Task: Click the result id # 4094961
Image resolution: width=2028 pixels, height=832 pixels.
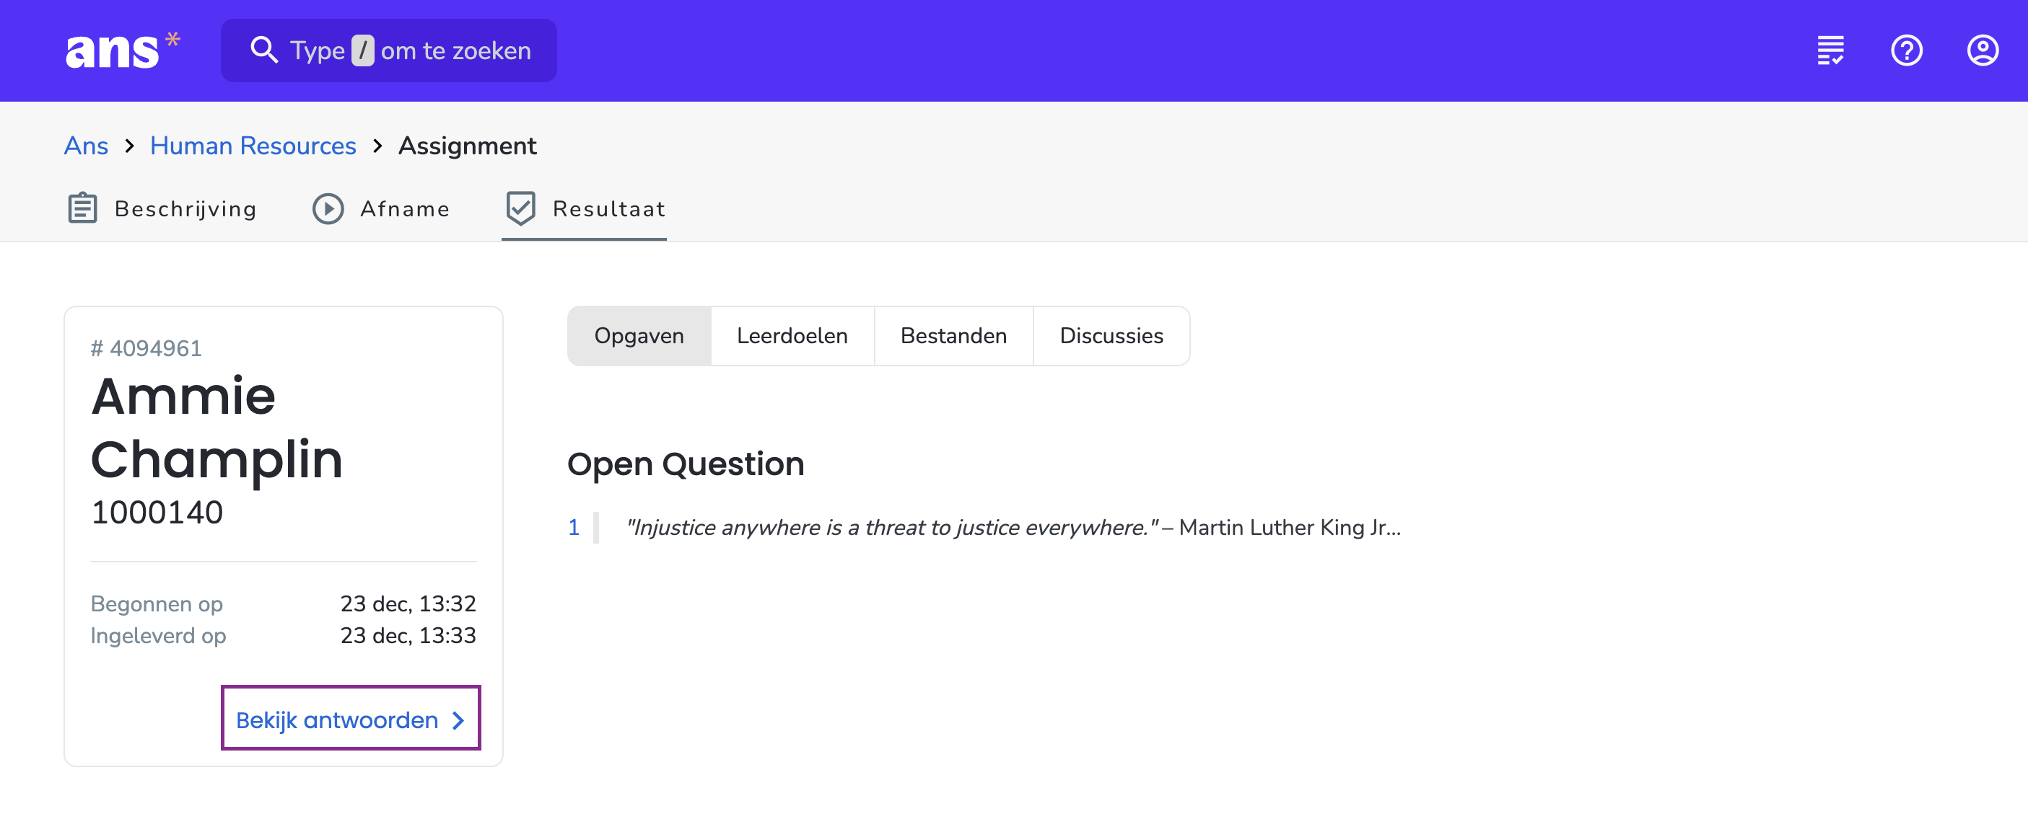Action: coord(147,348)
